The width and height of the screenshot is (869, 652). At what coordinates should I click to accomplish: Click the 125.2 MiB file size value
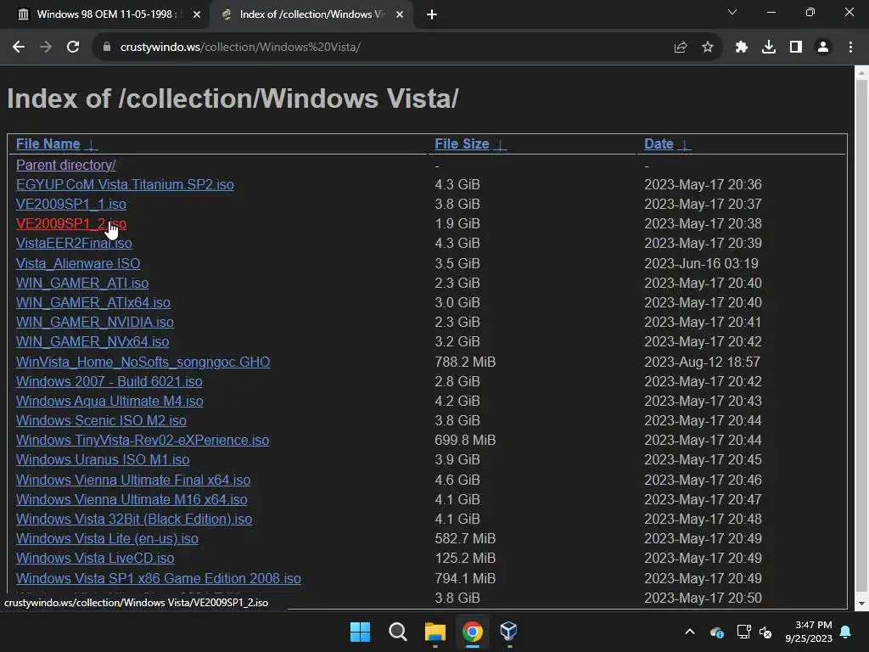point(465,559)
